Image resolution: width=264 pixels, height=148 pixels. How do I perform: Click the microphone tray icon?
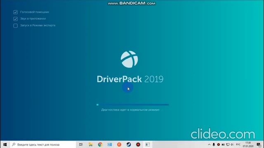(214, 144)
